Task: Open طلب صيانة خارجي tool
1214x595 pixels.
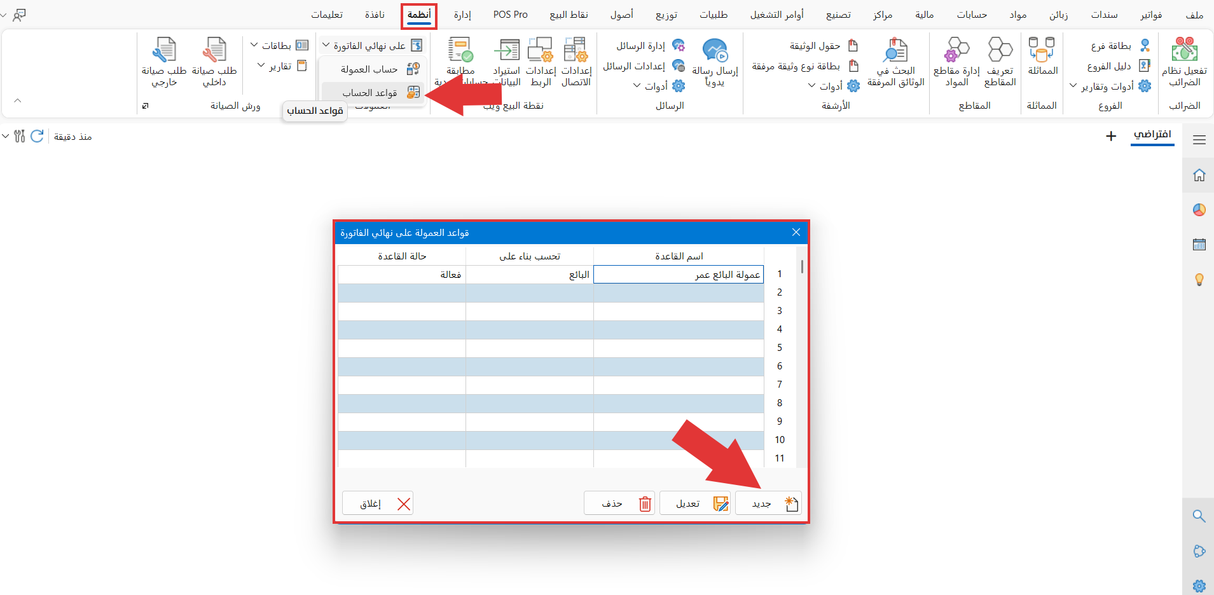Action: pos(164,62)
